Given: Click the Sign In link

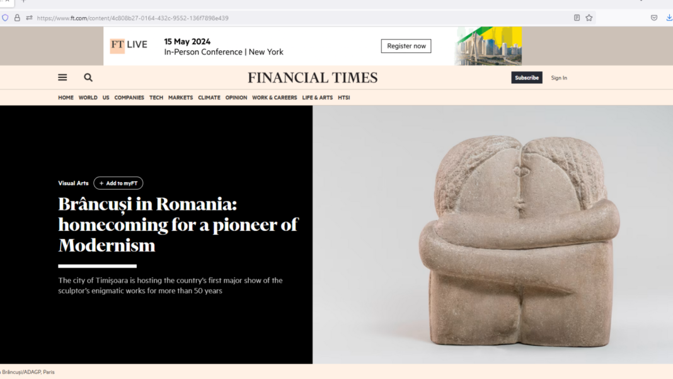Looking at the screenshot, I should click(559, 77).
